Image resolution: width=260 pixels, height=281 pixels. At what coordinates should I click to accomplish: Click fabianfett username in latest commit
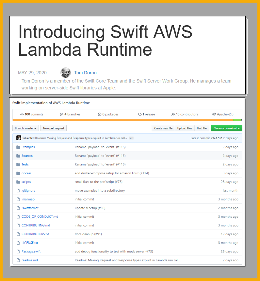(28, 138)
